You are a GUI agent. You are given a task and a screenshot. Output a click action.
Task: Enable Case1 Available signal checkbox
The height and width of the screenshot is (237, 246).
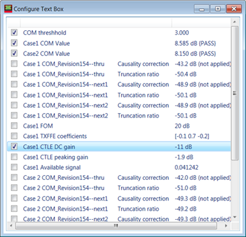14,167
